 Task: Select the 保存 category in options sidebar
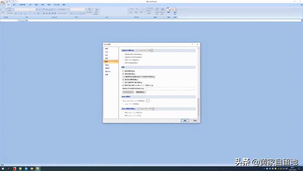click(x=106, y=58)
